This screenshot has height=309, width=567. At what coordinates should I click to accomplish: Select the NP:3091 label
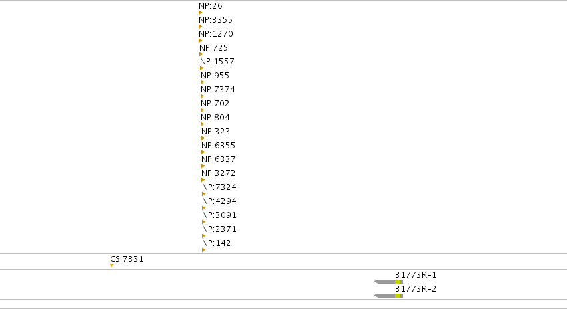click(x=219, y=215)
